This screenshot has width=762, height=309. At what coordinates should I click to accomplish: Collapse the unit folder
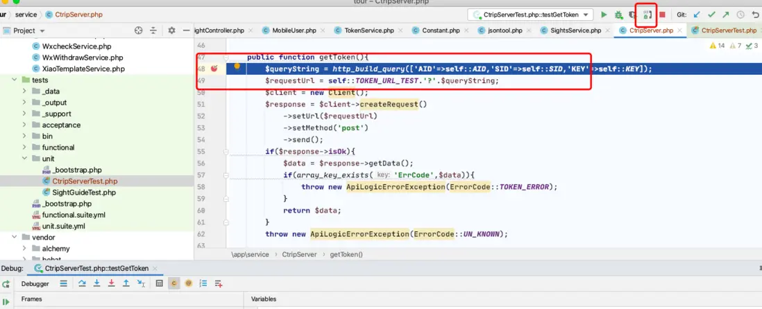point(25,159)
